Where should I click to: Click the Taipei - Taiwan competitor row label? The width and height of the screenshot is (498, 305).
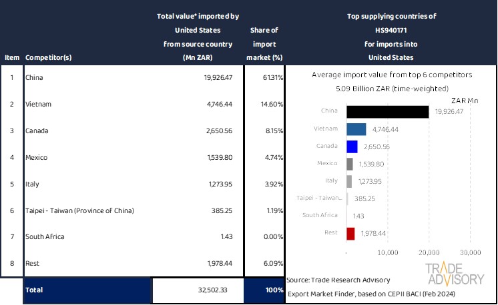79,210
